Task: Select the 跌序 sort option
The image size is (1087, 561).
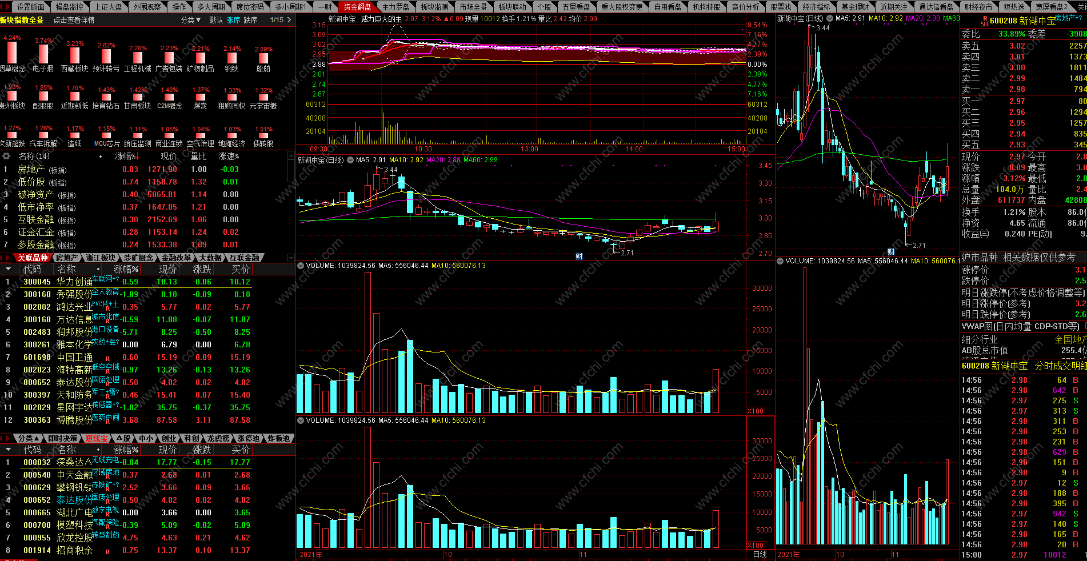Action: [250, 20]
